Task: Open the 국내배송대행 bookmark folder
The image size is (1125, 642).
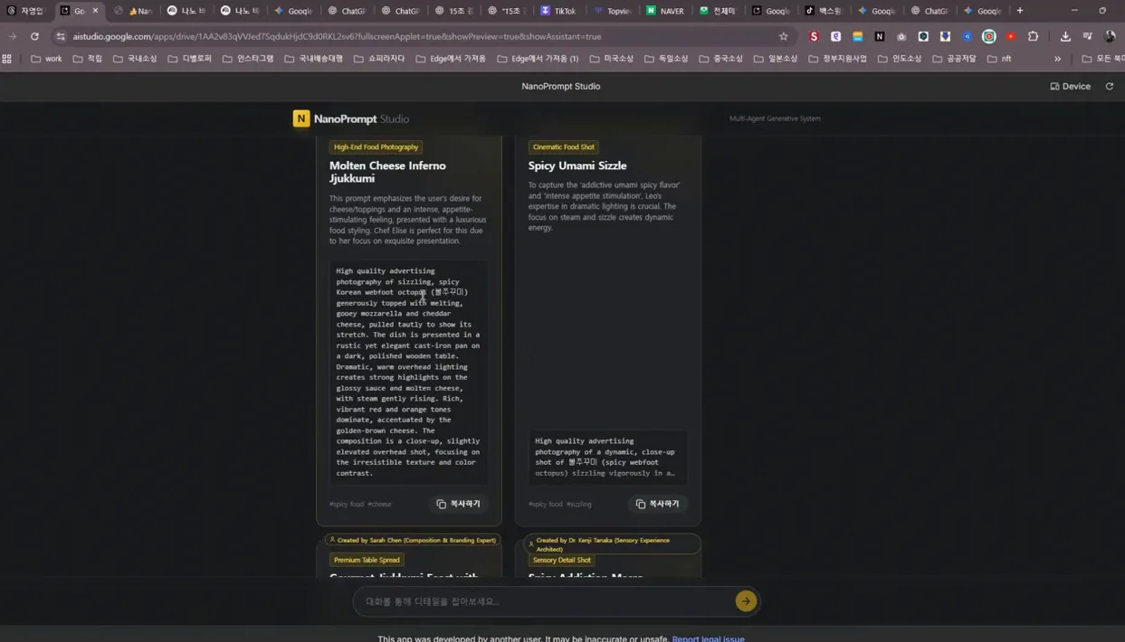Action: coord(314,59)
